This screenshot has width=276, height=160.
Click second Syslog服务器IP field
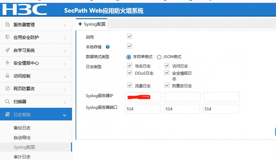(182, 97)
